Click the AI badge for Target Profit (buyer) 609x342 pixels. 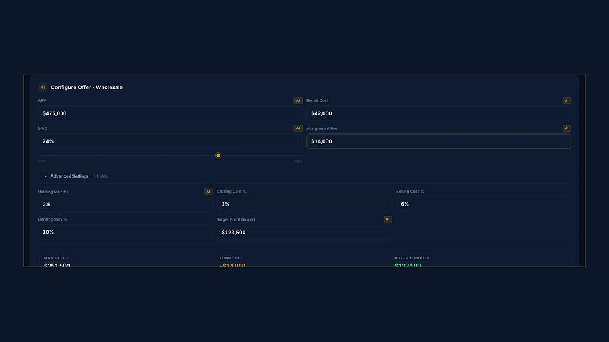[388, 219]
